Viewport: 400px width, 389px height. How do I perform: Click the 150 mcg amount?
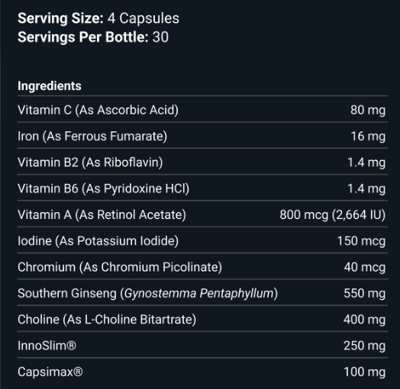click(362, 241)
